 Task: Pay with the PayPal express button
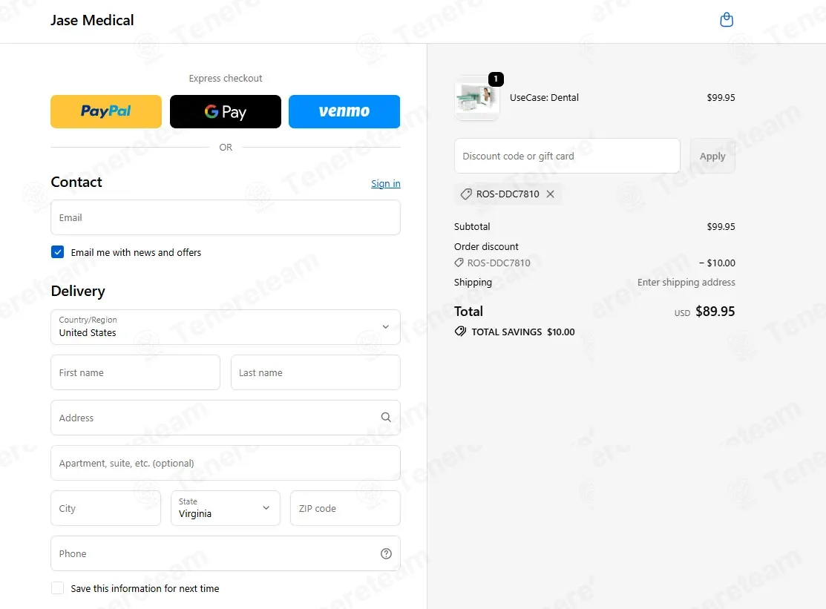106,111
